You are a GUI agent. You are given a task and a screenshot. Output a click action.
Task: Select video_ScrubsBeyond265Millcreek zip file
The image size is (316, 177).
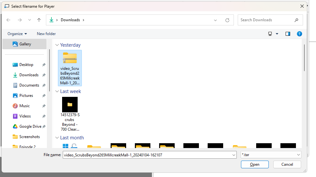tap(70, 68)
